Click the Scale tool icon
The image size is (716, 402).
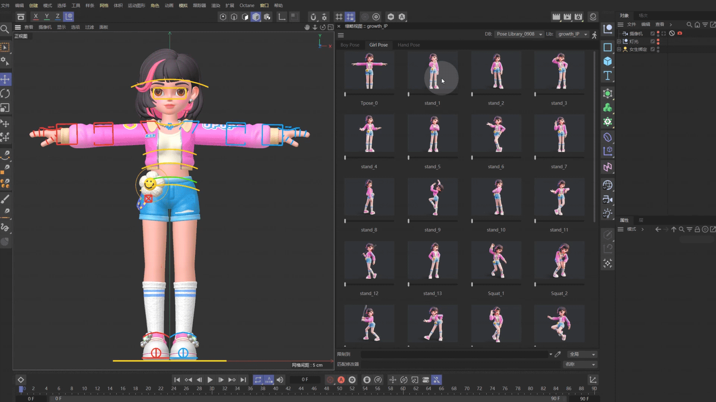click(x=5, y=108)
